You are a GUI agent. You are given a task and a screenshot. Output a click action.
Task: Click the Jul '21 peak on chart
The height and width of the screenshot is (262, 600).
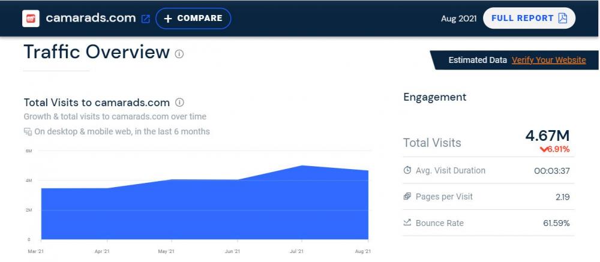click(x=303, y=166)
